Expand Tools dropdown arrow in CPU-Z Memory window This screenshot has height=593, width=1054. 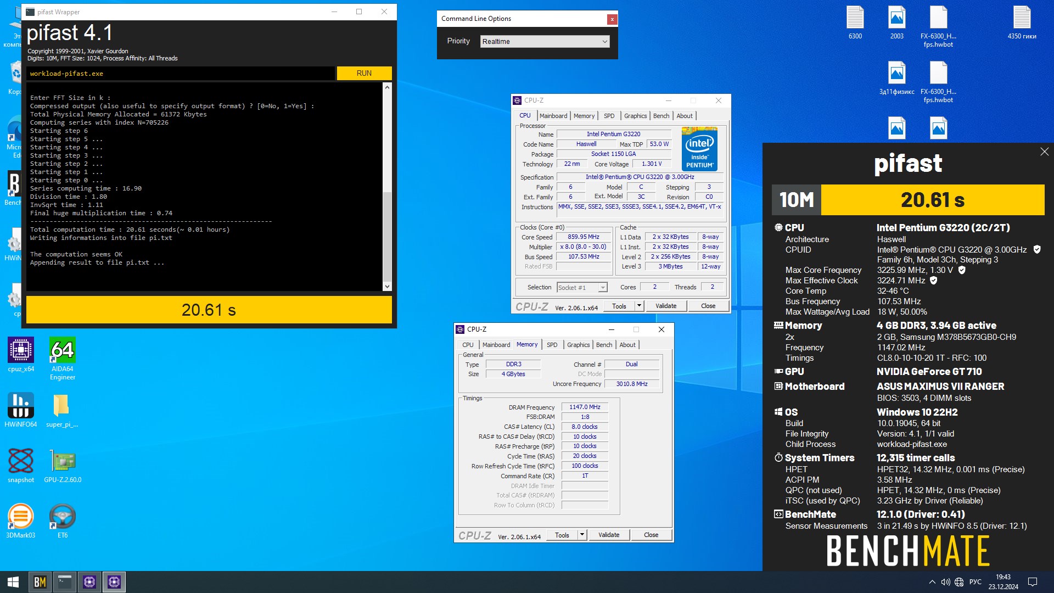(582, 535)
